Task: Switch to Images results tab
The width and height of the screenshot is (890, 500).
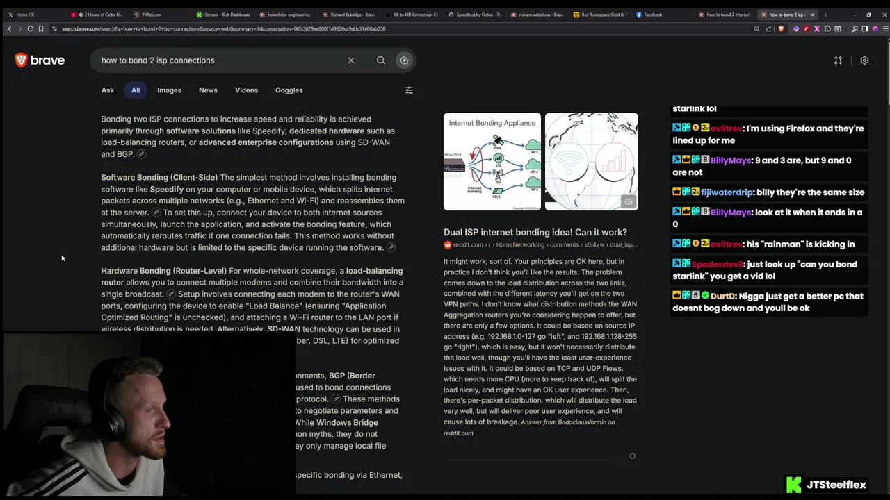Action: coord(169,90)
